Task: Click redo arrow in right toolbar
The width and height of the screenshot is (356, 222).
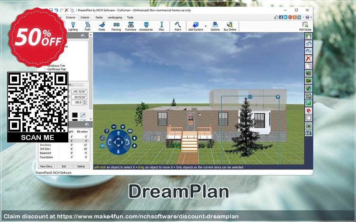Action: click(x=308, y=51)
